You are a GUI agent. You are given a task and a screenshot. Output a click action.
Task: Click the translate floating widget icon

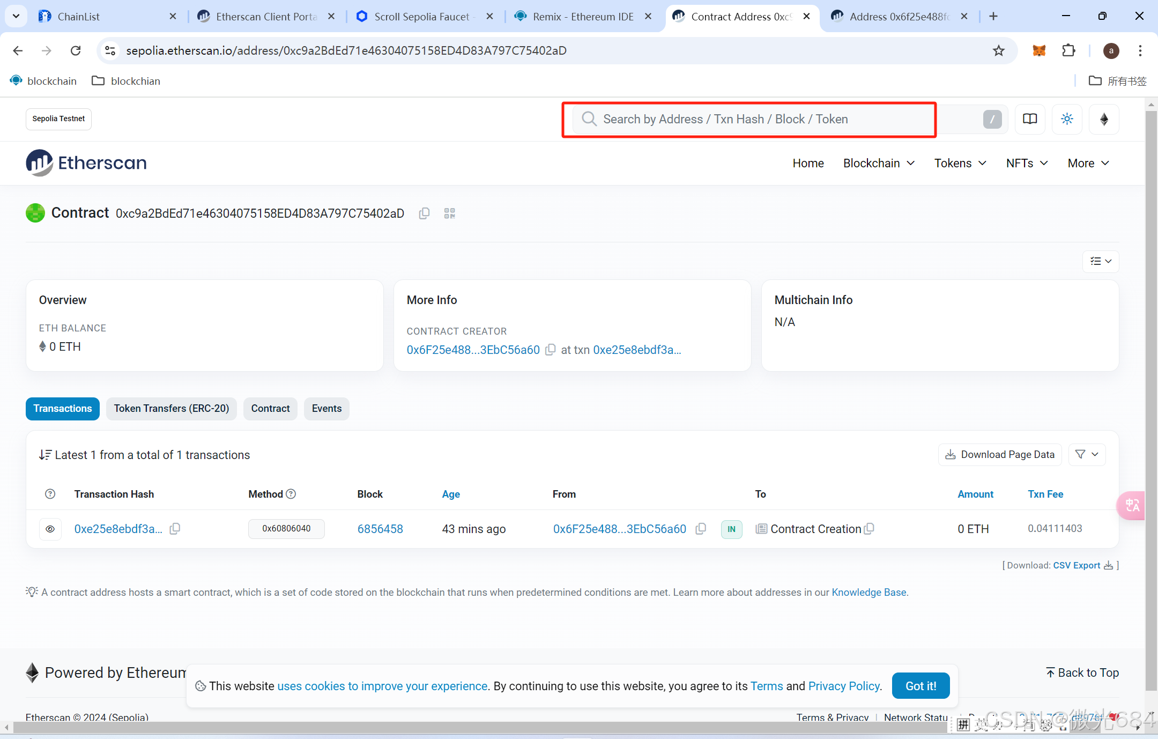[x=1132, y=505]
